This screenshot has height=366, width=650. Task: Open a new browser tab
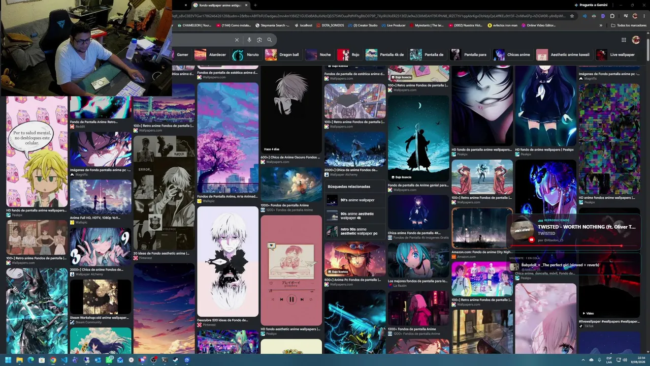[x=255, y=5]
